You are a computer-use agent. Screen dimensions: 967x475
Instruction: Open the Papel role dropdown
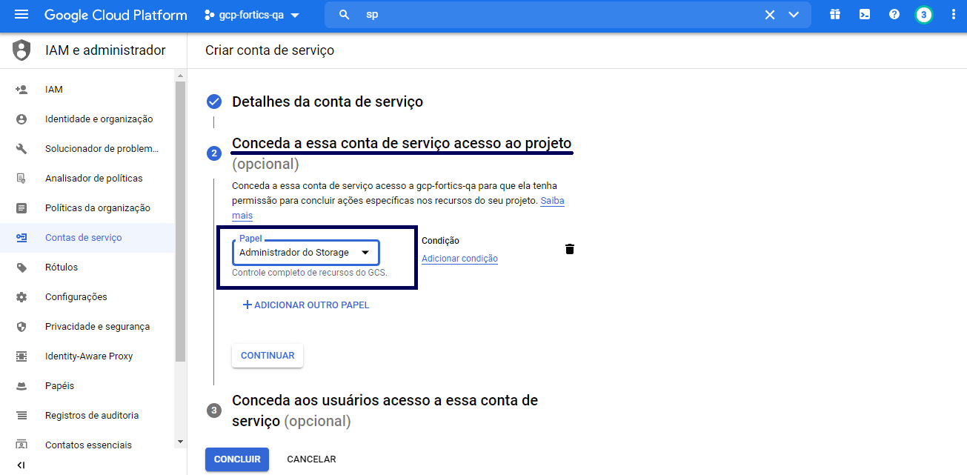click(305, 253)
